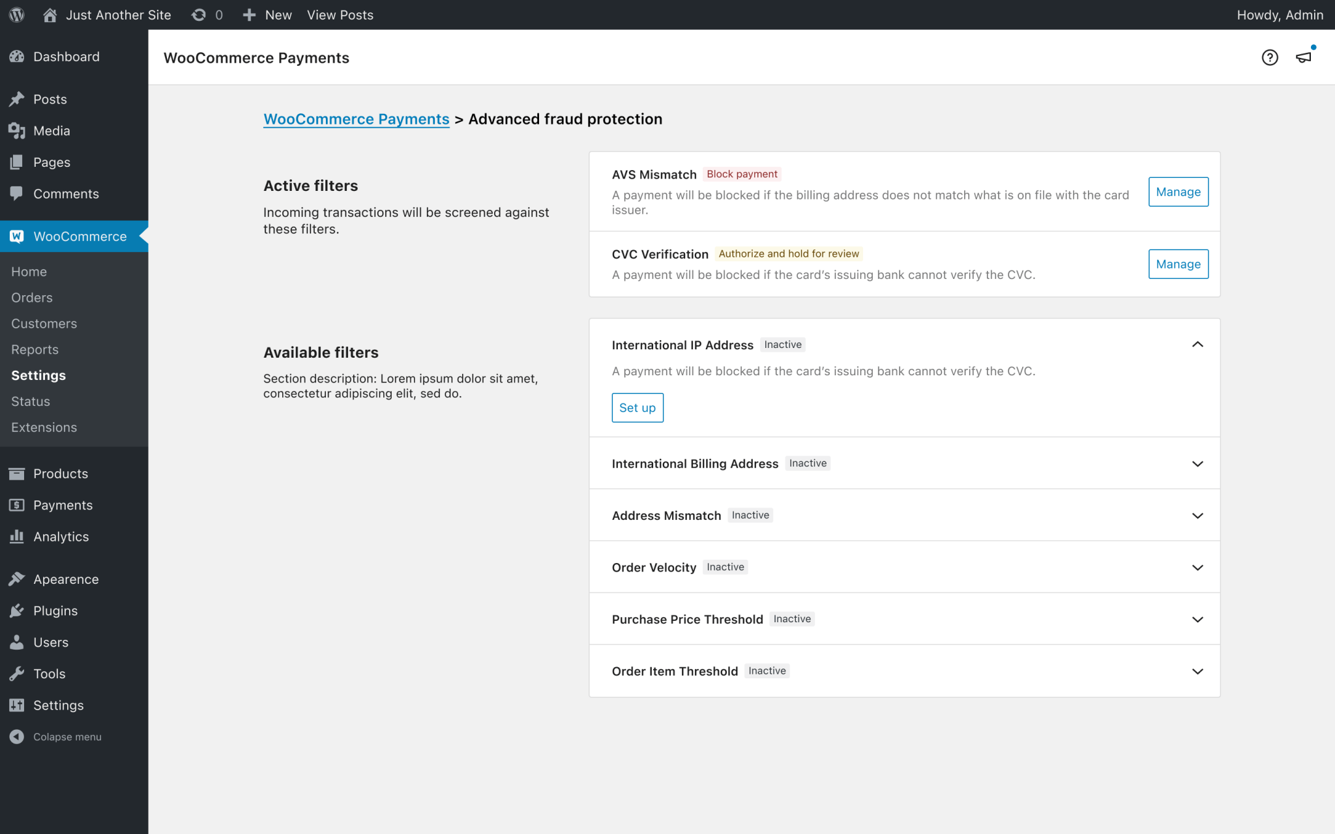Click the updates refresh icon

click(x=199, y=14)
